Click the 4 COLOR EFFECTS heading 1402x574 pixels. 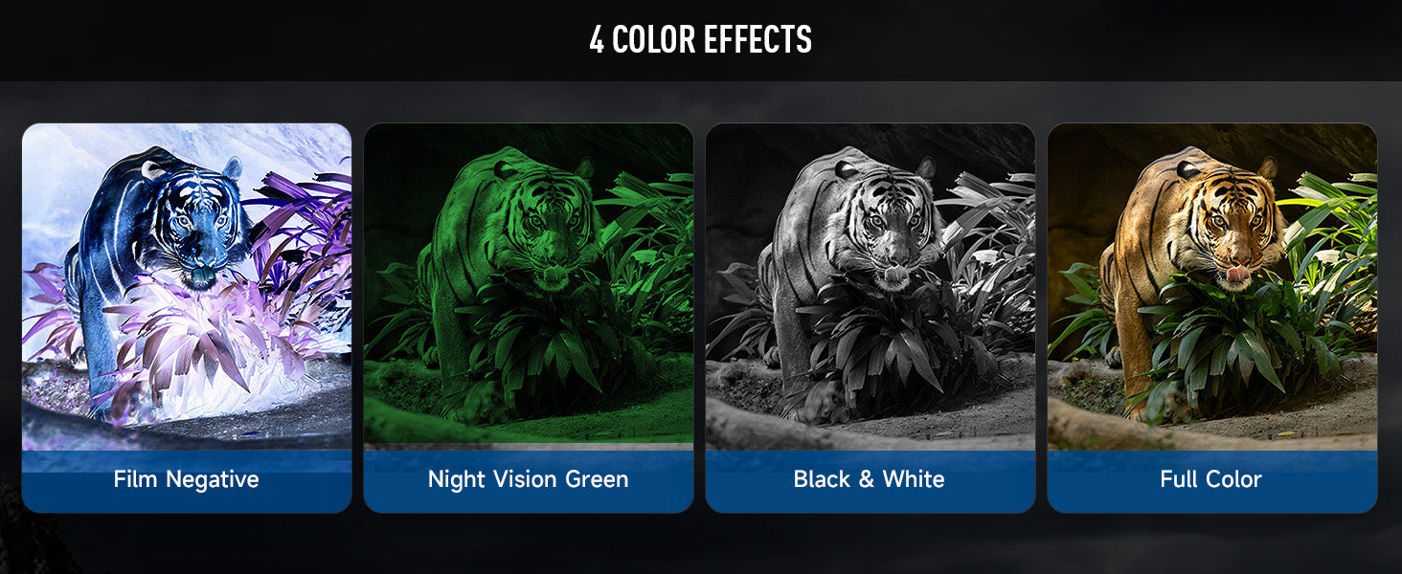click(701, 40)
